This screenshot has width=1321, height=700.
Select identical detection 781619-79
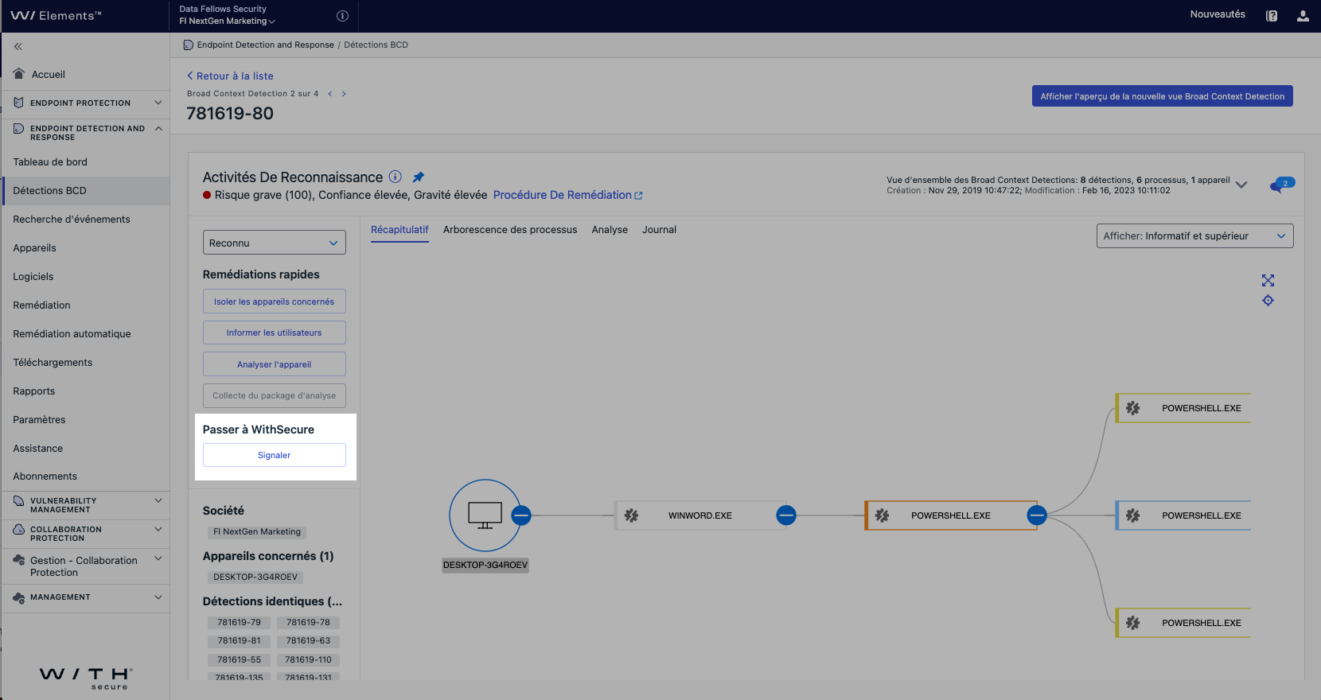coord(239,622)
